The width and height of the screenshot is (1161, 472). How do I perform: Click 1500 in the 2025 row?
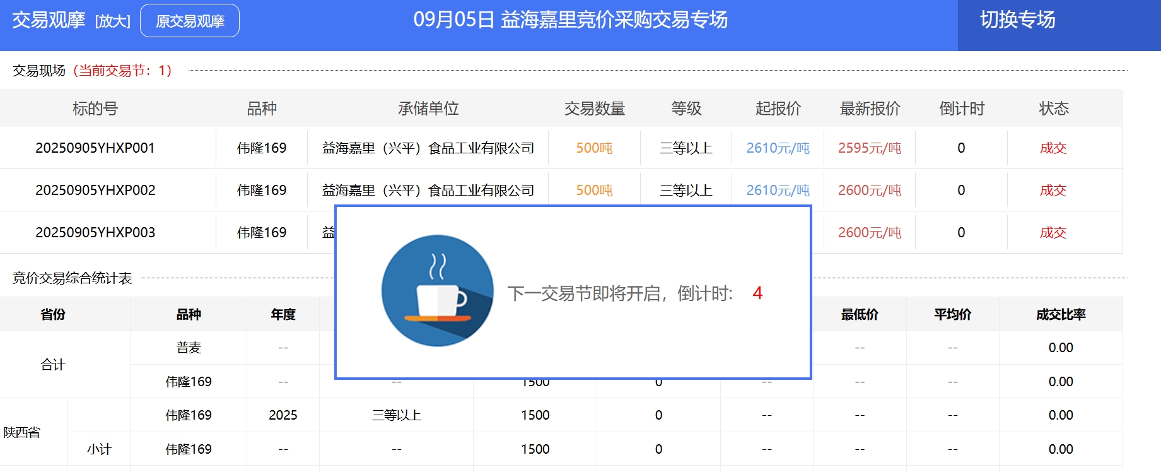coord(535,415)
